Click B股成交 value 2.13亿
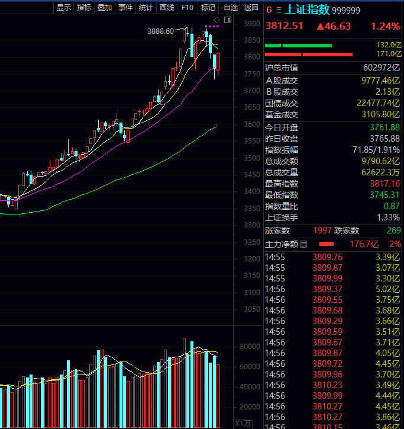Screen dimensions: 404x429 [x=387, y=92]
